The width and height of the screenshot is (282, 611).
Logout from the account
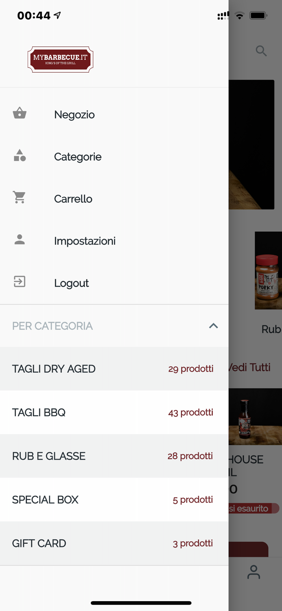tap(71, 283)
